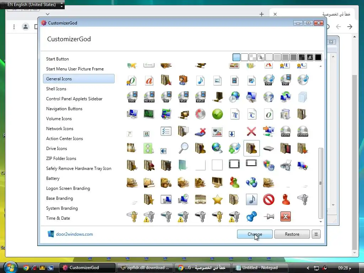Pick the large red X icon
364x273 pixels.
tap(251, 132)
